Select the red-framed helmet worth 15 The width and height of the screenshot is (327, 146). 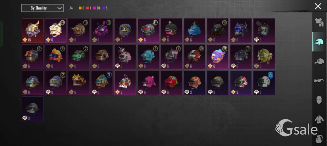coord(32,30)
